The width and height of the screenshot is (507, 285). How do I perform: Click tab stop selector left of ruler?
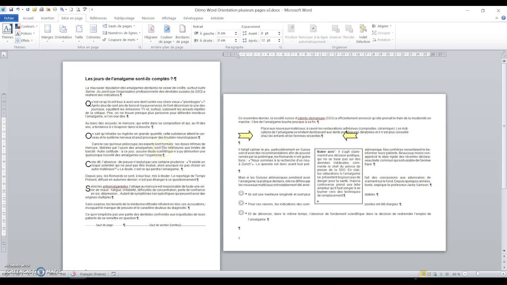[3, 55]
